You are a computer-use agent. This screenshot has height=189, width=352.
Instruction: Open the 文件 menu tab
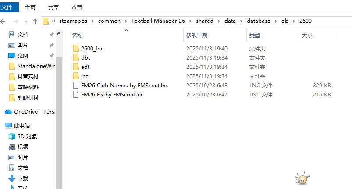(7, 7)
